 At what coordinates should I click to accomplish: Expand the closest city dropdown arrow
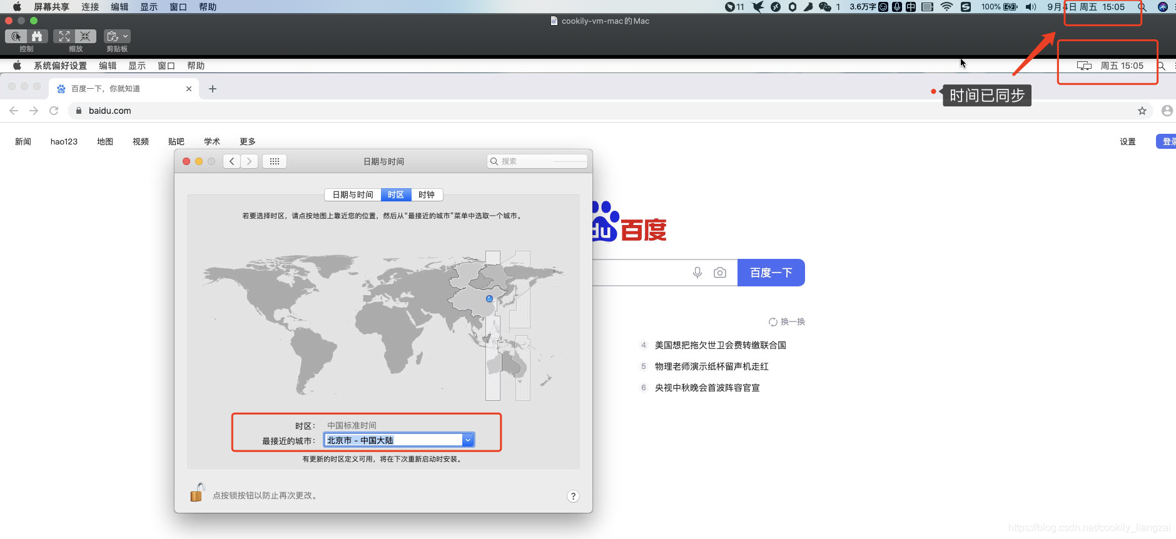click(467, 440)
